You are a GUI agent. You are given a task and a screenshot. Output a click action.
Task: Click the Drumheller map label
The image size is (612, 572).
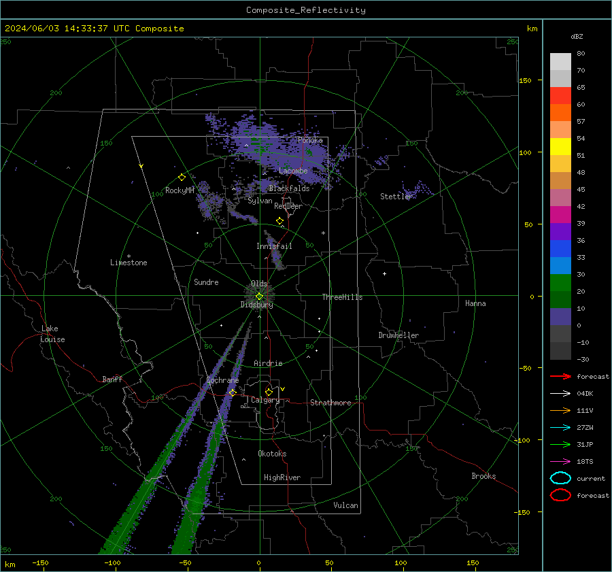point(398,335)
